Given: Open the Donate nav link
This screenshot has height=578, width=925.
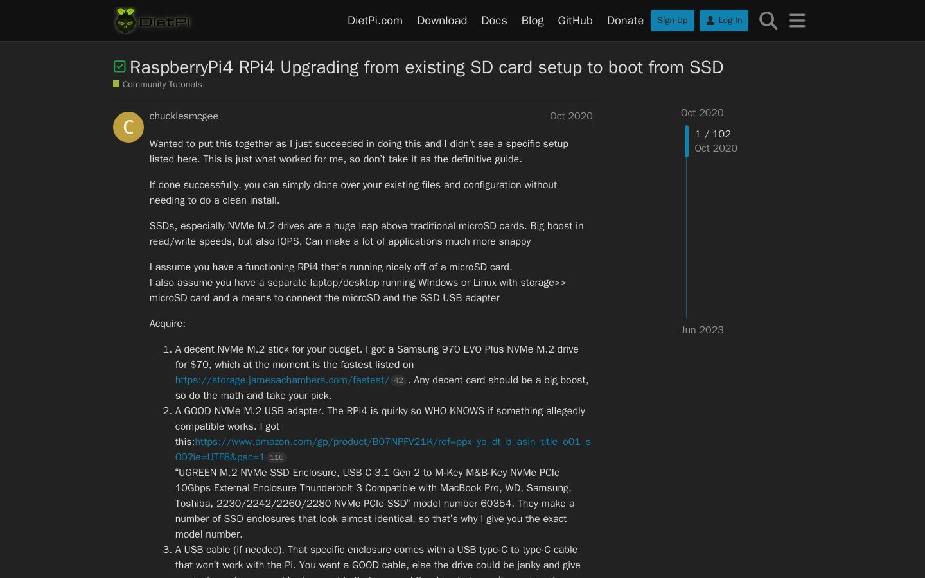Looking at the screenshot, I should click(x=625, y=21).
